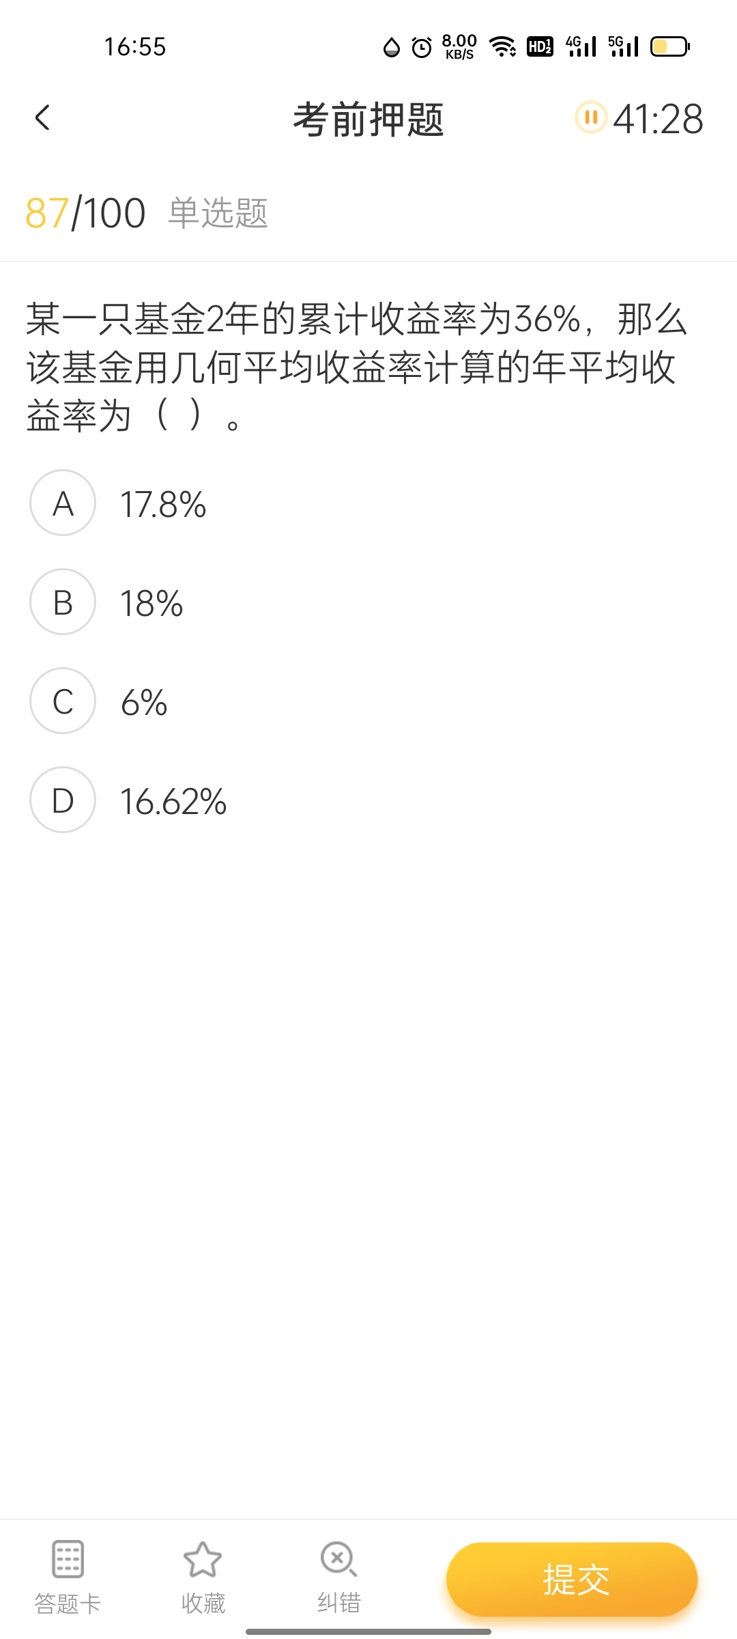Tap the 87/100 question progress counter
Image resolution: width=737 pixels, height=1639 pixels.
85,213
